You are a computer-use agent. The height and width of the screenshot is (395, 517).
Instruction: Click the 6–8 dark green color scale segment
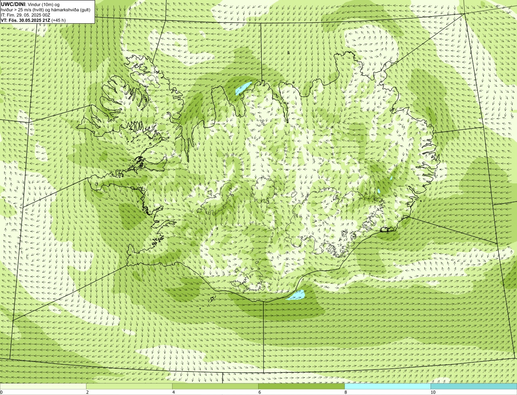click(301, 386)
